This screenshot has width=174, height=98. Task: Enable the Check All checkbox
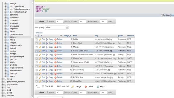(x=43, y=86)
